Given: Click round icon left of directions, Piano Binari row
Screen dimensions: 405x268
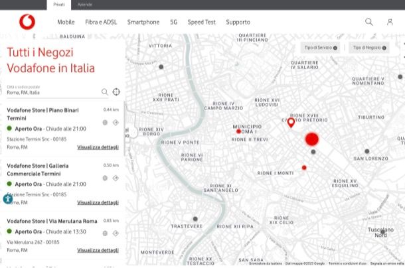Looking at the screenshot, I should pyautogui.click(x=105, y=123).
